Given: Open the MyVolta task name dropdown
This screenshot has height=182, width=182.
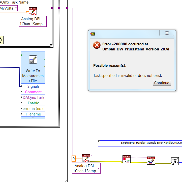Looking at the screenshot, I should [16, 8].
